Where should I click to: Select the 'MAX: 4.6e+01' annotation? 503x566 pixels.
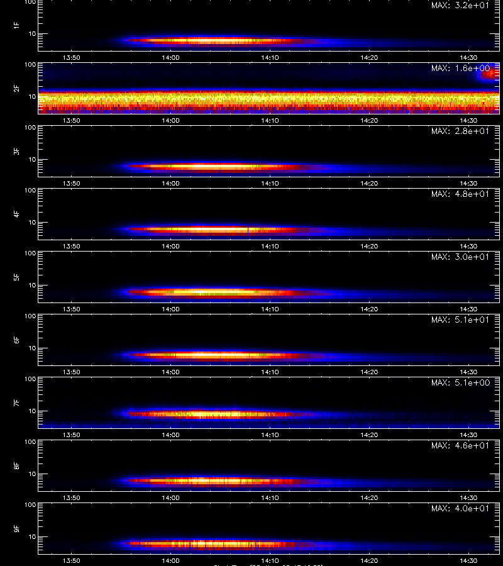(460, 445)
